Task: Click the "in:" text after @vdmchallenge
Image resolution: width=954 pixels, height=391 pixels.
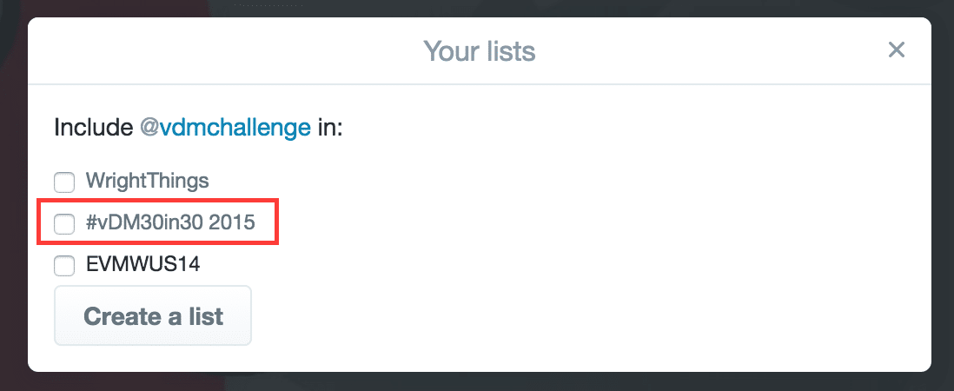Action: [330, 128]
